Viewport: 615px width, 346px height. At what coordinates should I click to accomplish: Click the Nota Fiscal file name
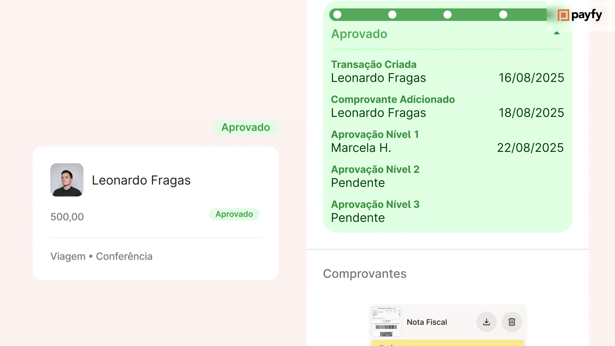[427, 322]
